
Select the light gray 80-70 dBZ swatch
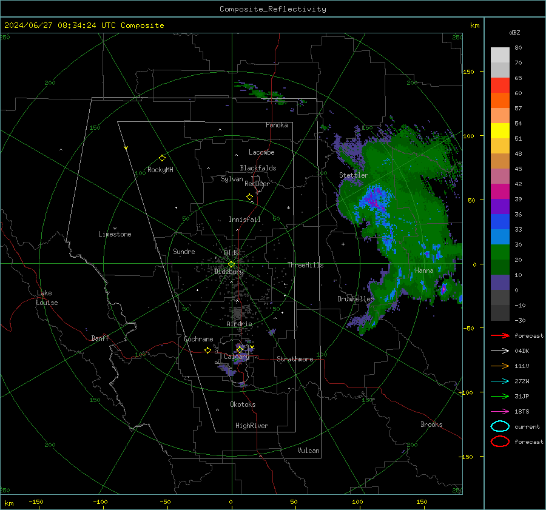click(500, 55)
